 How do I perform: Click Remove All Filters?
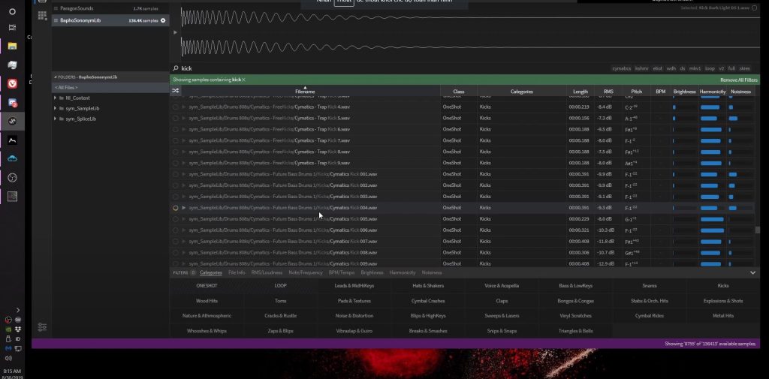tap(739, 80)
